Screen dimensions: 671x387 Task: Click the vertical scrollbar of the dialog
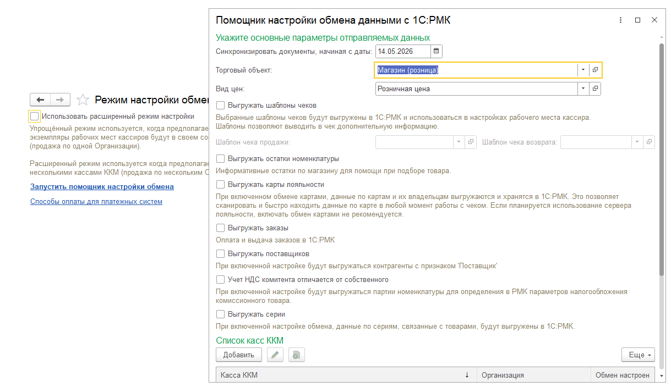[662, 159]
